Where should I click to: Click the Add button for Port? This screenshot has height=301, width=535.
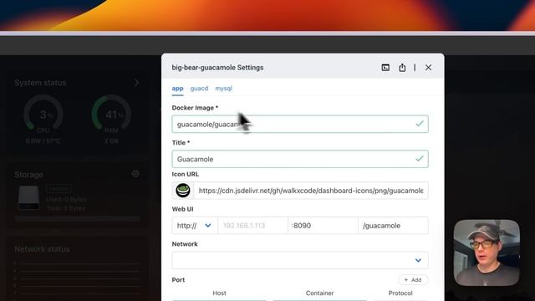pyautogui.click(x=413, y=280)
